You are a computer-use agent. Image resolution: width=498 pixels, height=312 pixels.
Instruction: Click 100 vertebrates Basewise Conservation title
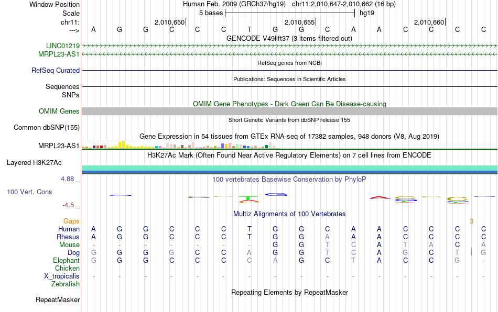[x=289, y=179]
